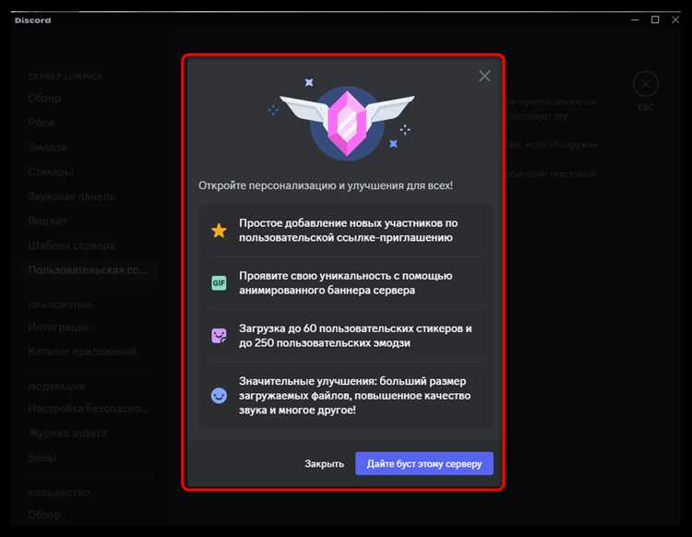Open Интеграция in sidebar
The image size is (692, 537).
pyautogui.click(x=59, y=327)
